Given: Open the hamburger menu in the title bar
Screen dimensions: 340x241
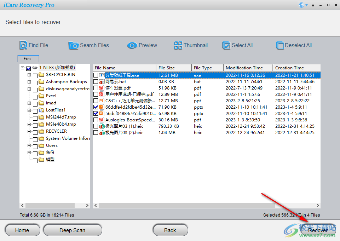Looking at the screenshot, I should pyautogui.click(x=313, y=5).
